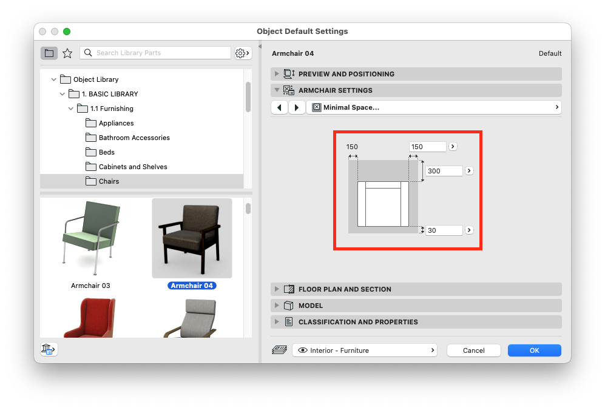Collapse 1. BASIC LIBRARY tree node

click(62, 94)
